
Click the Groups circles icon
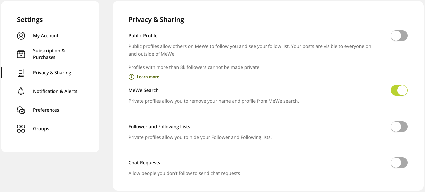[21, 129]
